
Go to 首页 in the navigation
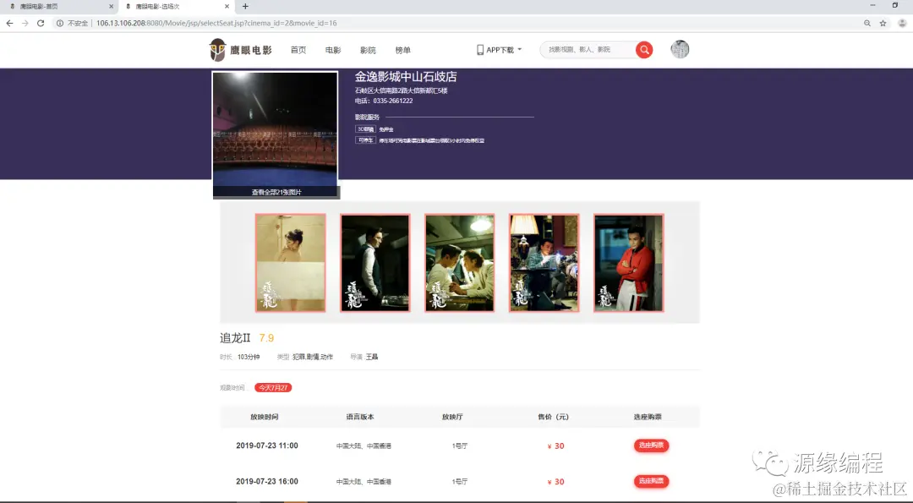click(298, 50)
